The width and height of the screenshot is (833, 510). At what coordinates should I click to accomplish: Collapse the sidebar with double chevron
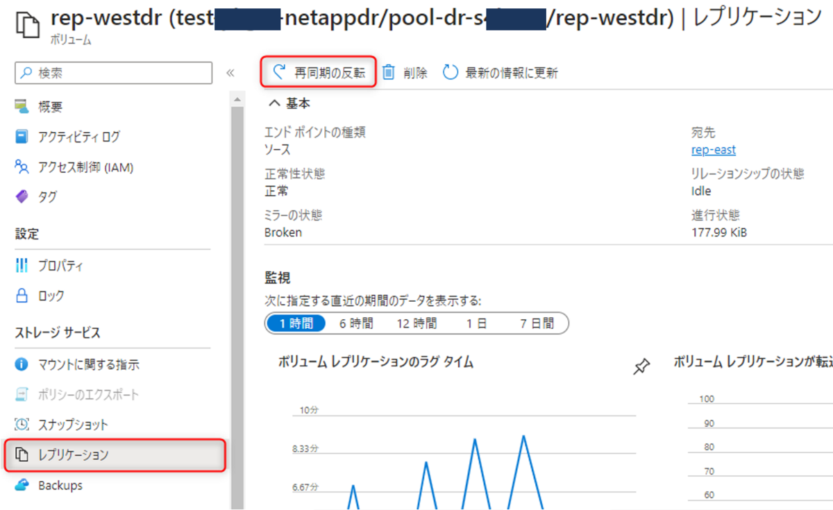click(230, 73)
